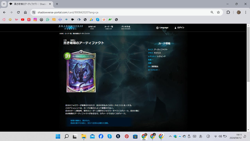Viewport: 250px width, 141px height.
Task: Open Pinterest from taskbar
Action: point(127,136)
